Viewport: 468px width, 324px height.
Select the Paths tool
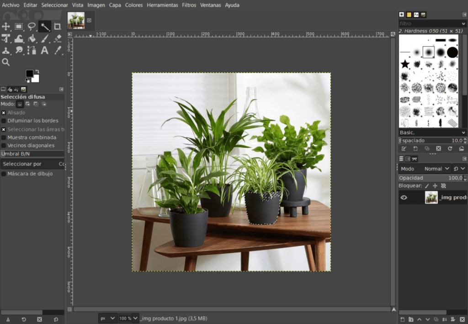coord(32,50)
